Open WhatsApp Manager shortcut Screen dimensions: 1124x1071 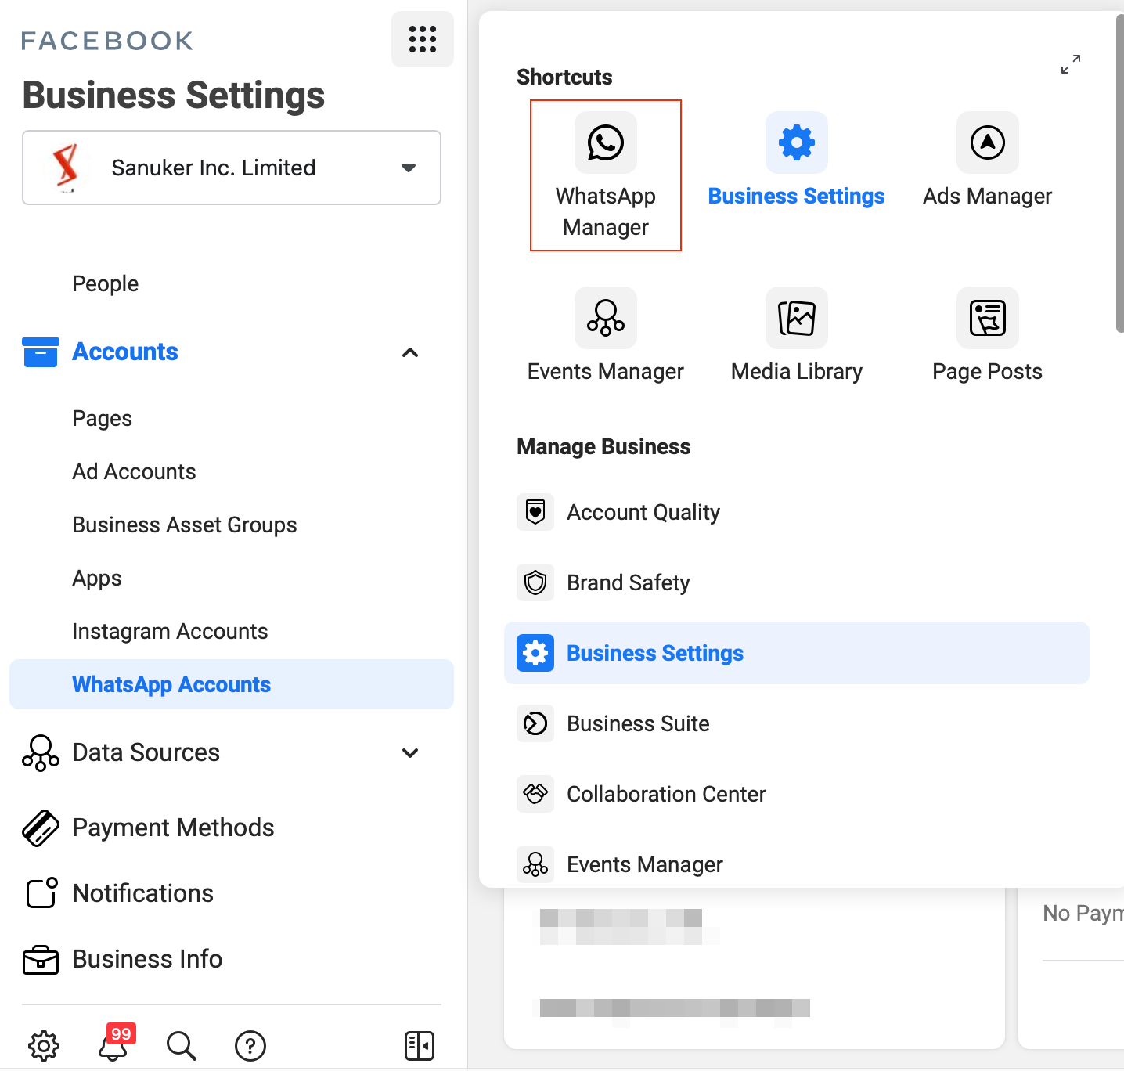point(606,175)
